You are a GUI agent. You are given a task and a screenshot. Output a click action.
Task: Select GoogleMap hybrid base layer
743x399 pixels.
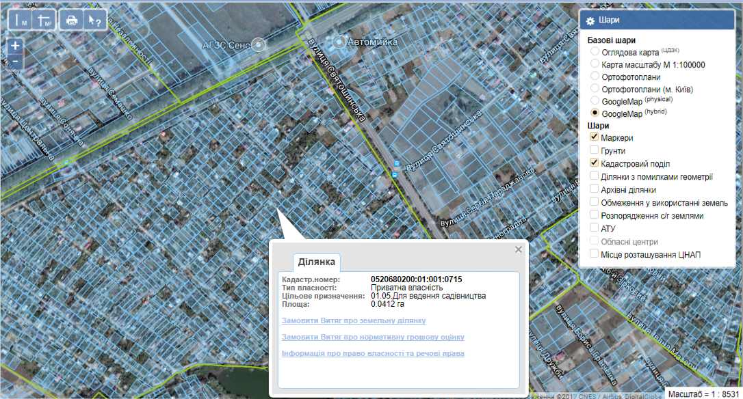coord(595,113)
